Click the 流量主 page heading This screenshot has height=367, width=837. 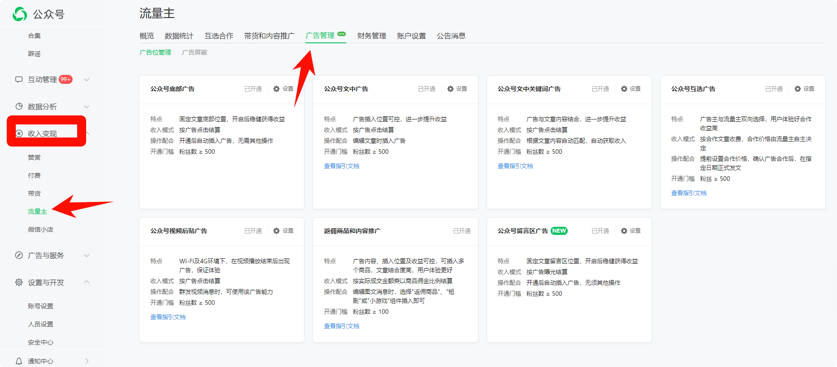(157, 14)
